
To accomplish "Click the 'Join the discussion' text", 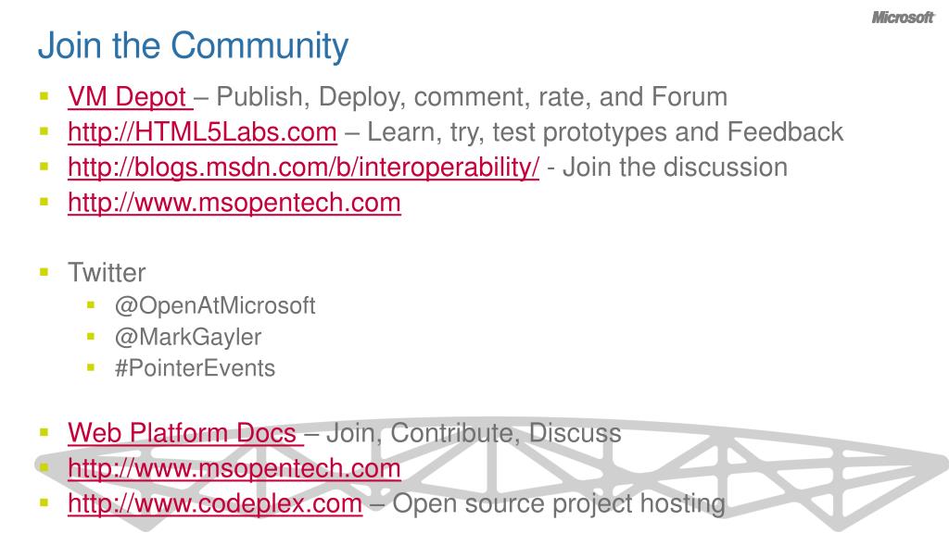I will (675, 167).
